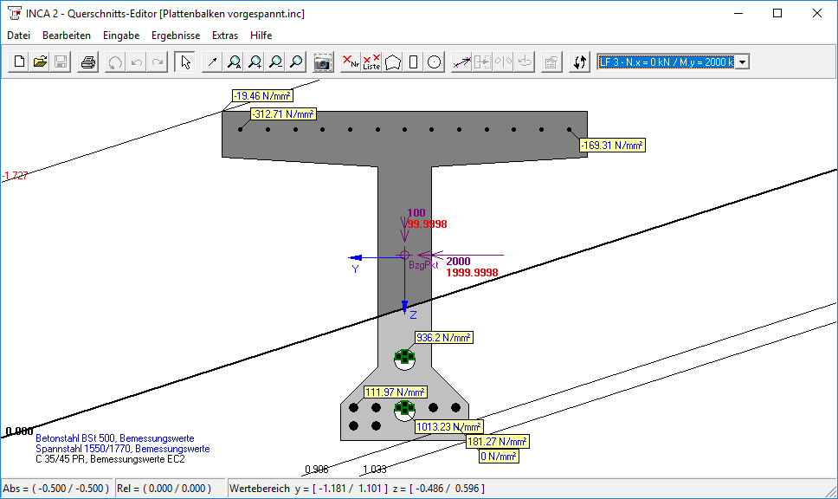The width and height of the screenshot is (838, 499).
Task: Click the delete by number (Nr) icon
Action: point(351,62)
